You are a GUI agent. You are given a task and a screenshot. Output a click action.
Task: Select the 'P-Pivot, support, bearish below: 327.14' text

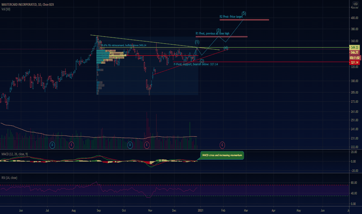pos(196,64)
